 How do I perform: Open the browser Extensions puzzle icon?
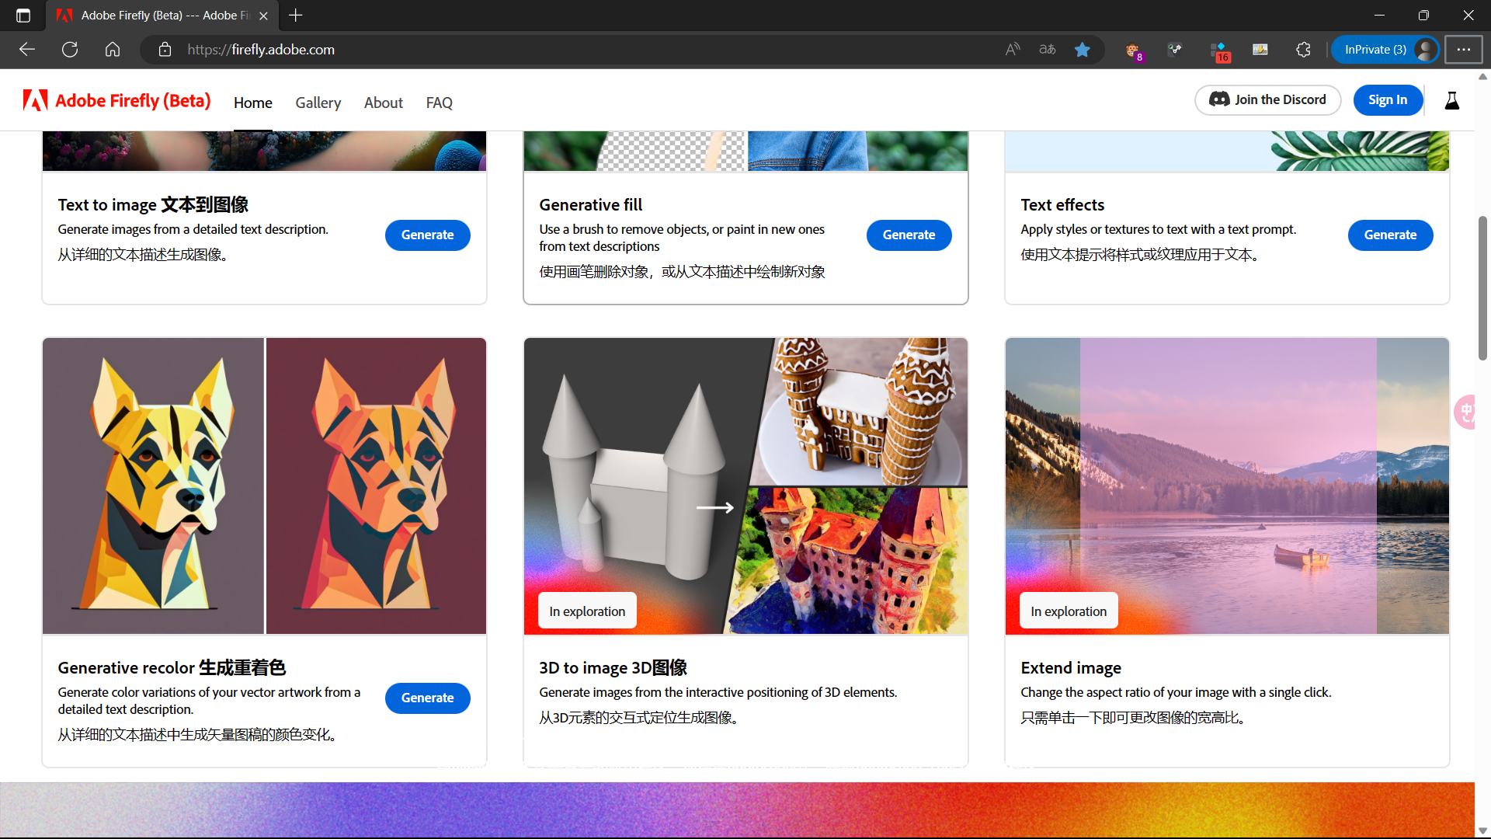click(1303, 50)
